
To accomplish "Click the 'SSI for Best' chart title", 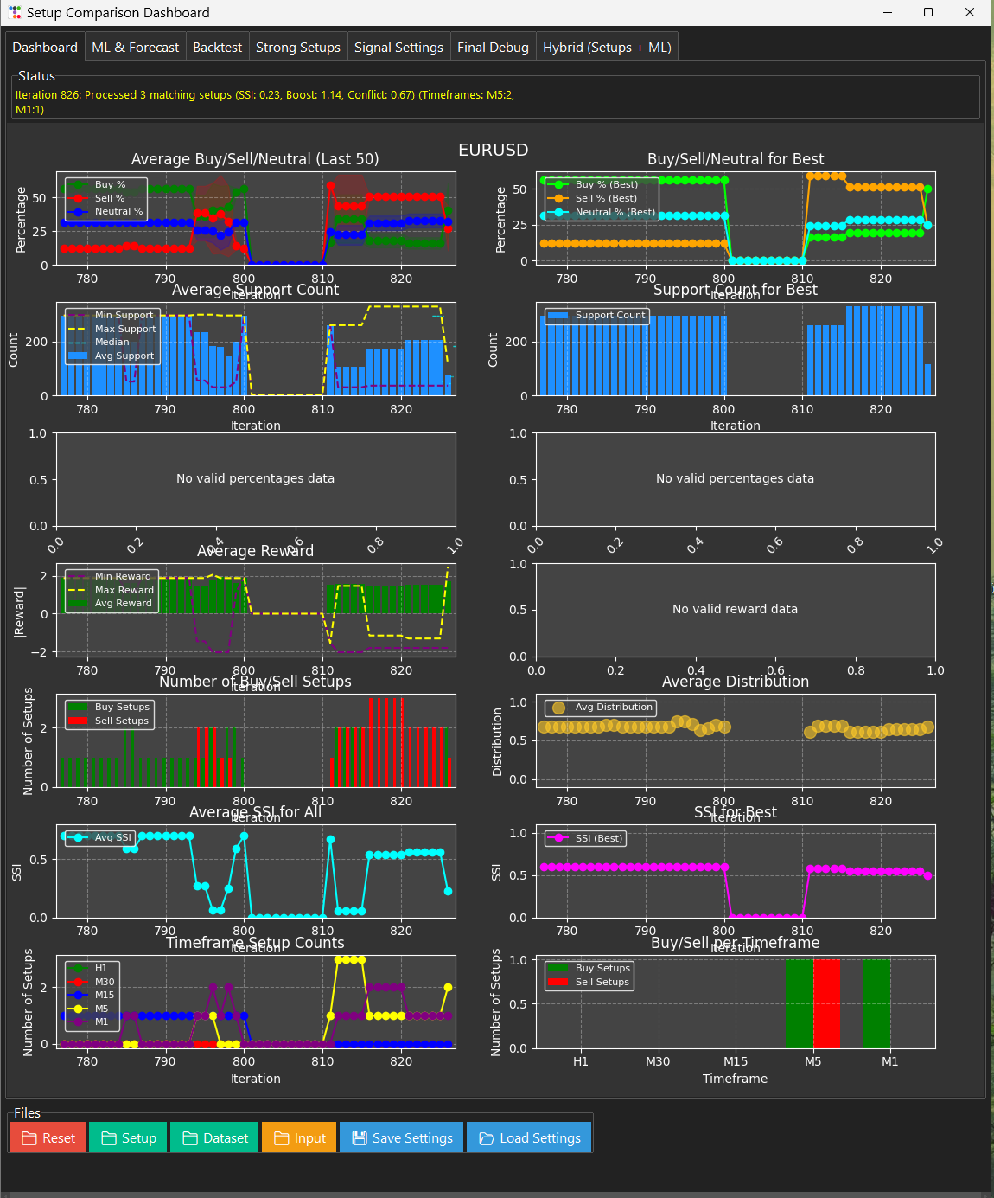I will point(736,812).
